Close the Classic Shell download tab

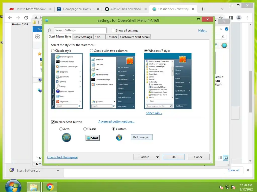tap(145, 9)
